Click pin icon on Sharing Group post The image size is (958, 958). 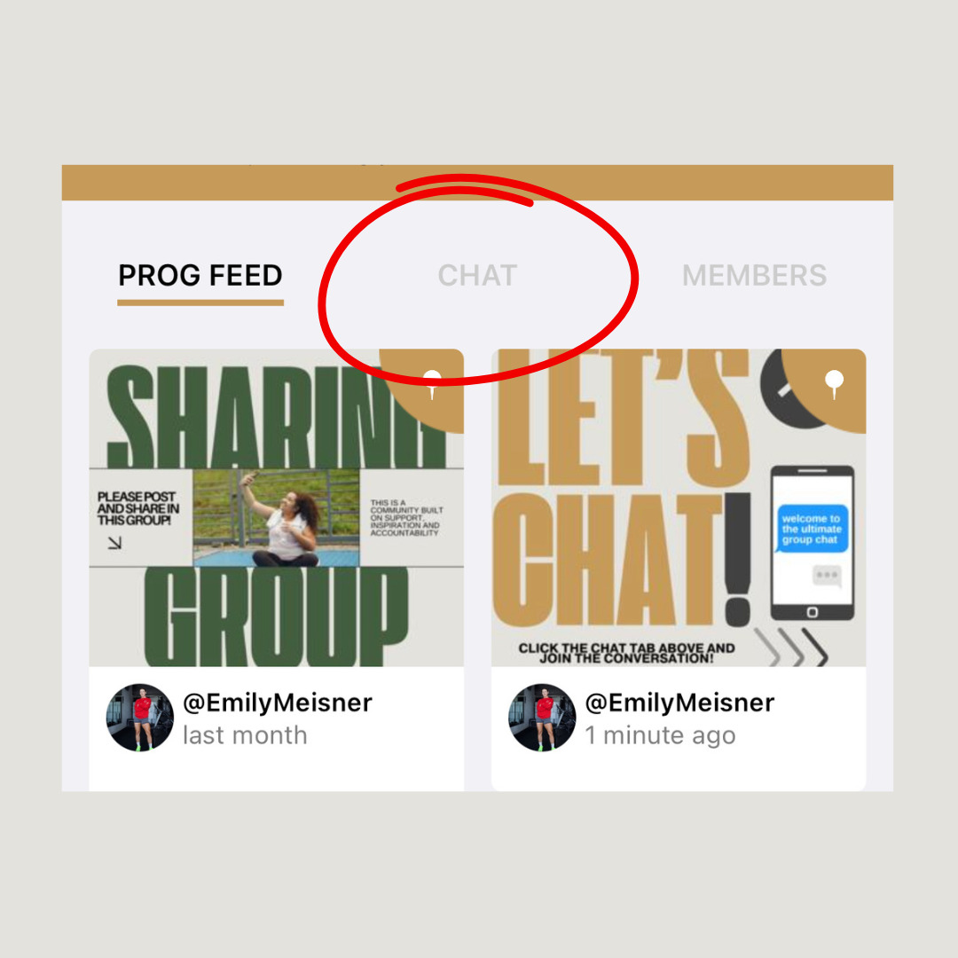pos(432,383)
